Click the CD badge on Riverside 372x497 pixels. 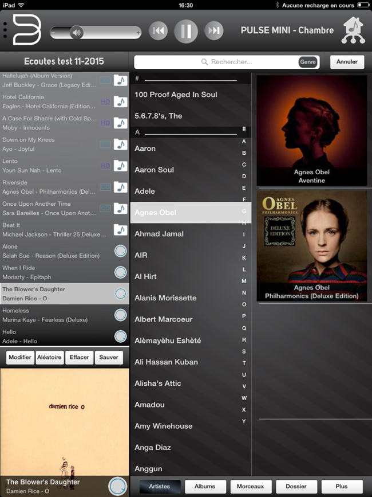click(x=105, y=187)
